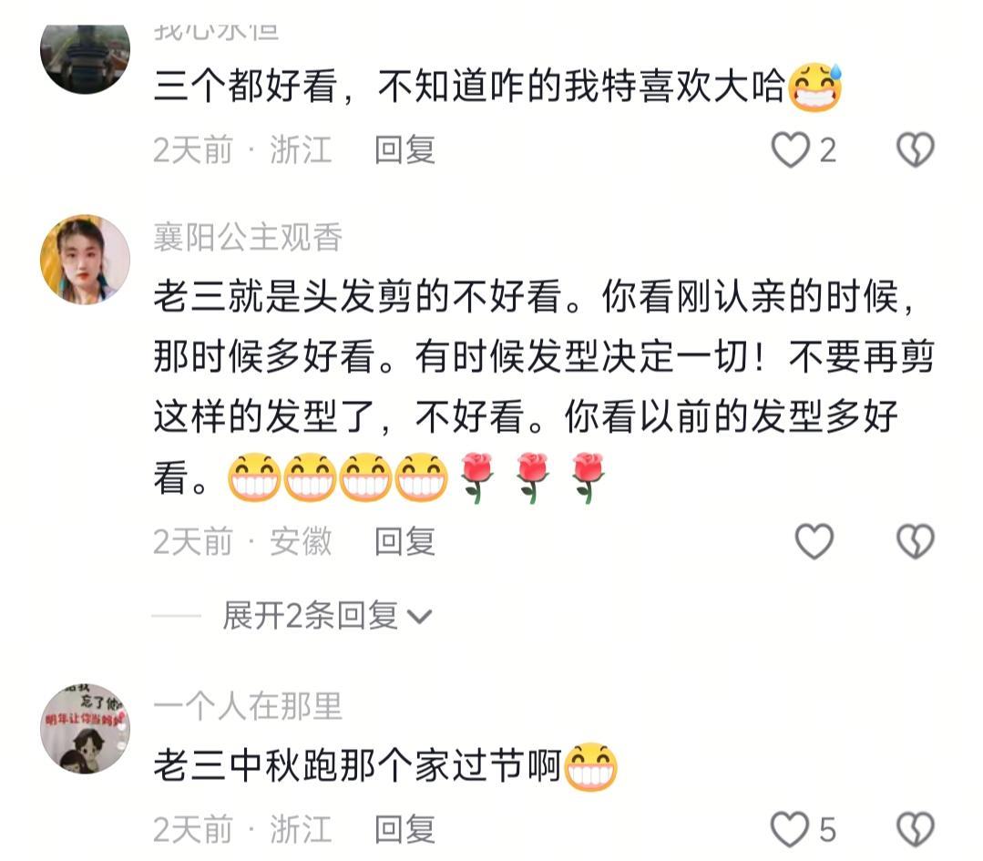983x861 pixels.
Task: Click the chevron next to 展开2条回复
Action: (419, 617)
